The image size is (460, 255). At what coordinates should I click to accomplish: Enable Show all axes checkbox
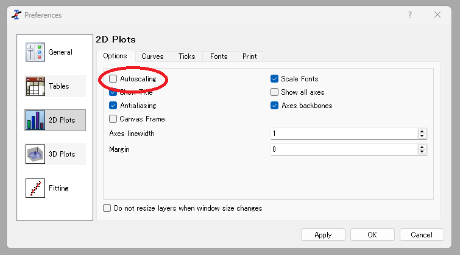tap(275, 92)
